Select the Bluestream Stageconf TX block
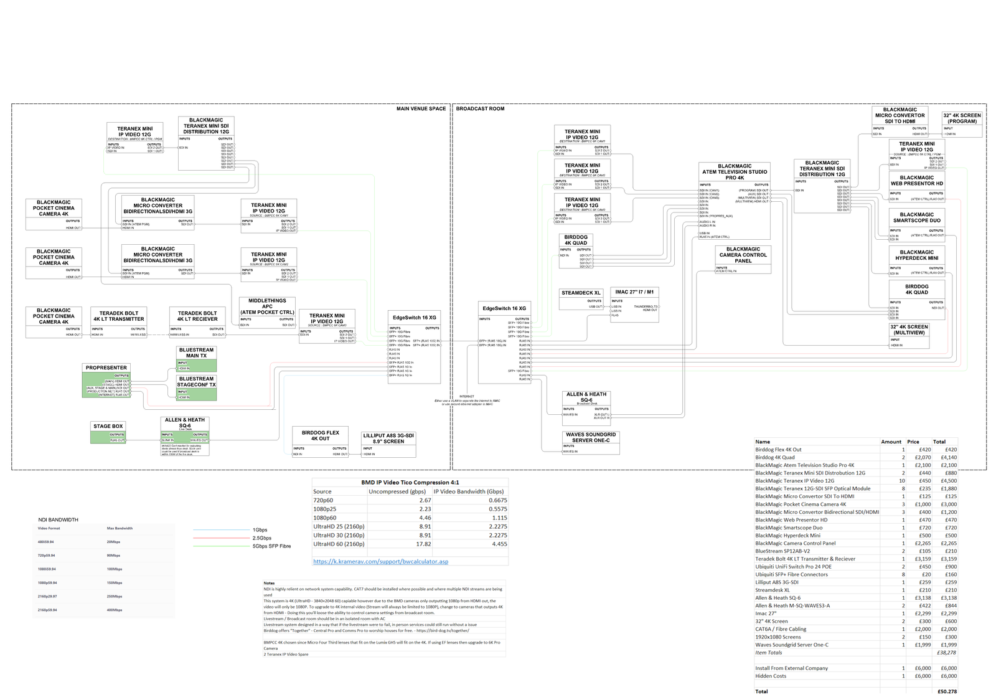The image size is (996, 697). [x=196, y=388]
